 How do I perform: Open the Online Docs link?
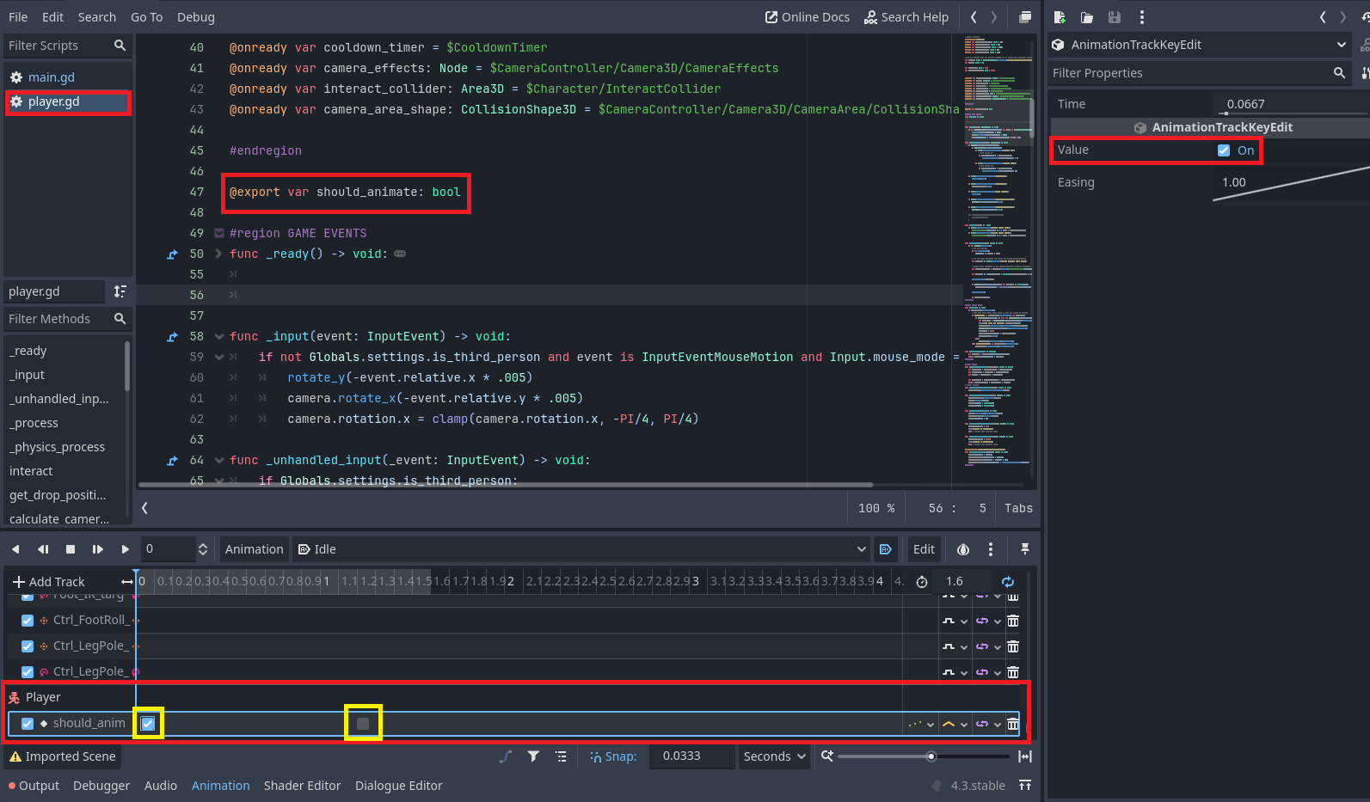pyautogui.click(x=808, y=17)
